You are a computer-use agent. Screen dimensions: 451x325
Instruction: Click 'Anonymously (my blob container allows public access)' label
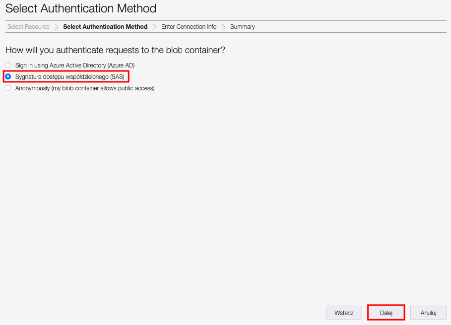coord(85,88)
